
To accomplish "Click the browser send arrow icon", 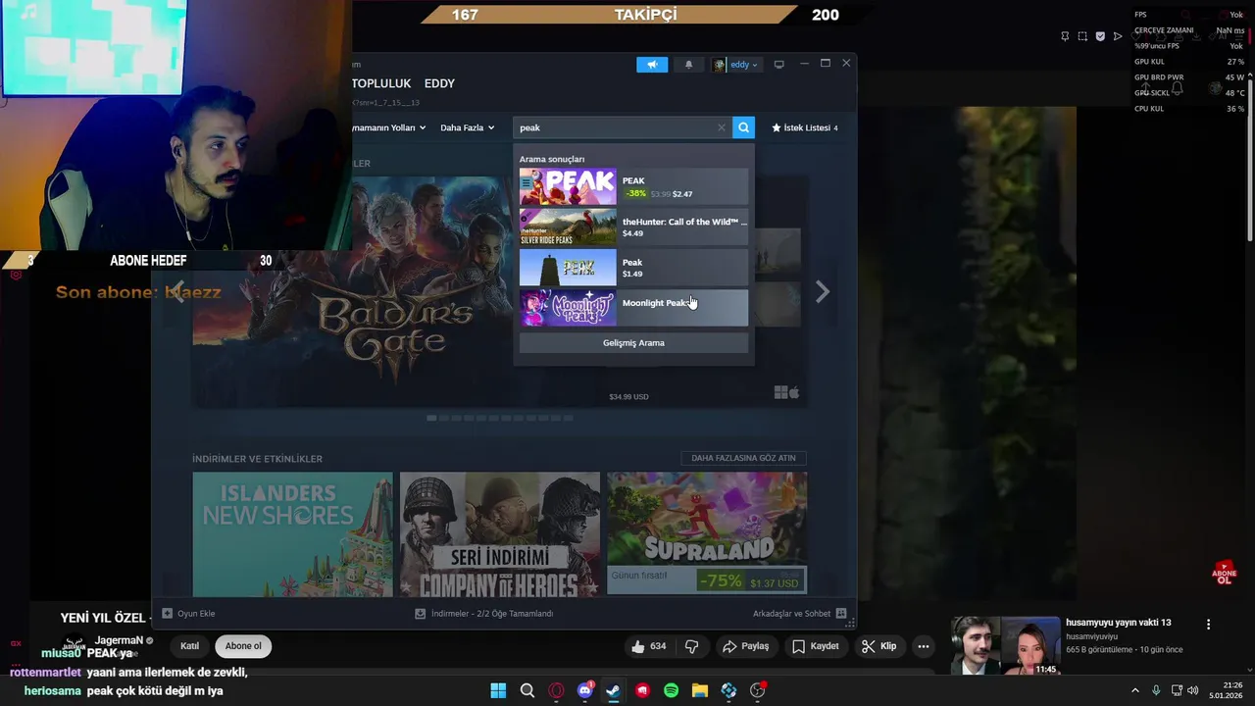I will (1118, 36).
